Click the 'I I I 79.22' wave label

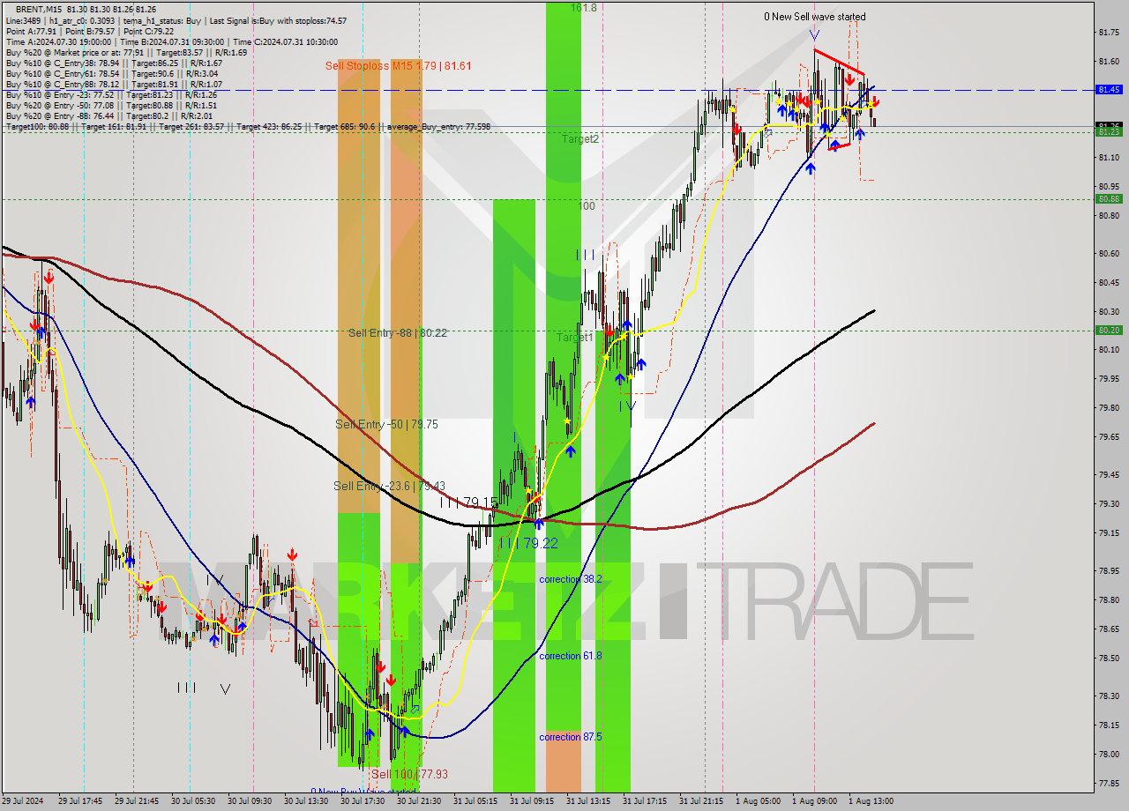click(527, 543)
